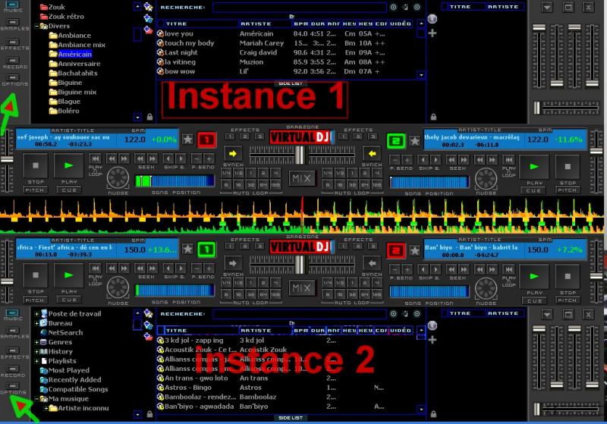Click Instance 2 deck 1 Play button

(x=69, y=275)
